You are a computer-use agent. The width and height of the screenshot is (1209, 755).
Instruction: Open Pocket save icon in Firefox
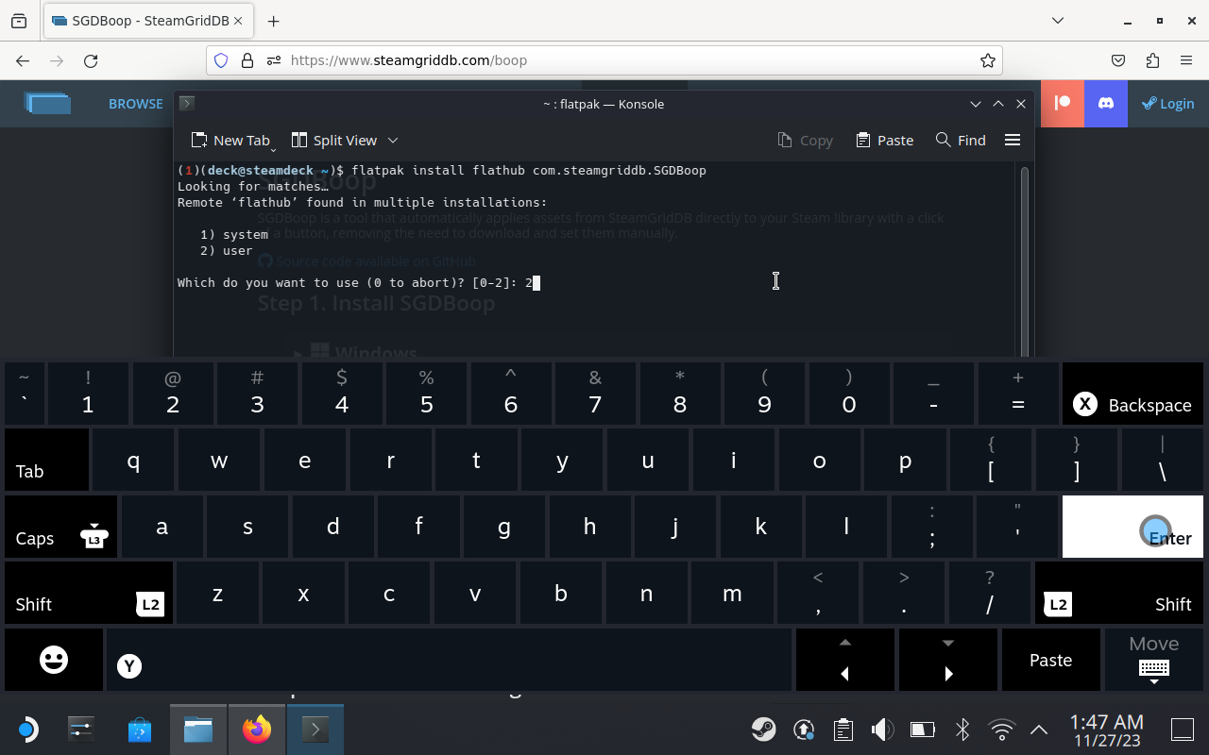coord(1118,60)
